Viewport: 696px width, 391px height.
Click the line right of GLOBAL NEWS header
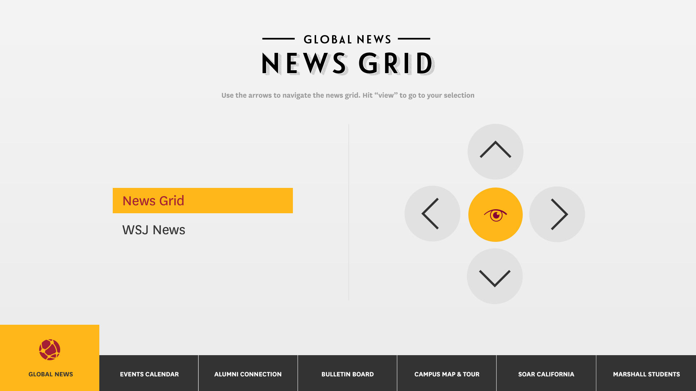(414, 38)
